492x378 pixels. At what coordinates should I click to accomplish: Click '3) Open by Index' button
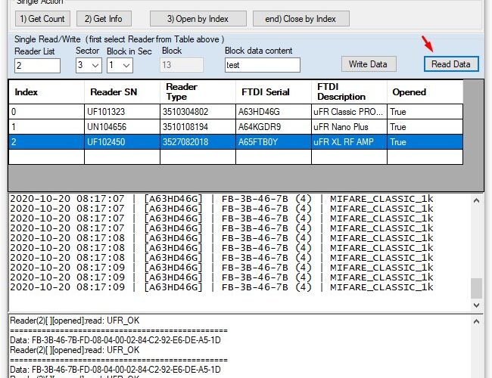[198, 19]
